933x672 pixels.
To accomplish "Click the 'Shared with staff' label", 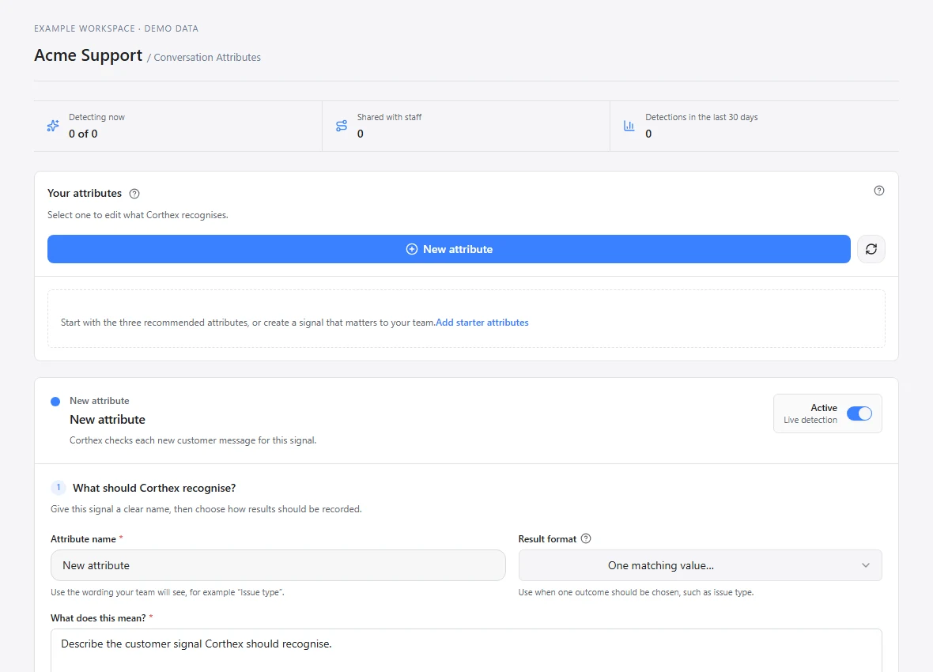I will click(389, 117).
